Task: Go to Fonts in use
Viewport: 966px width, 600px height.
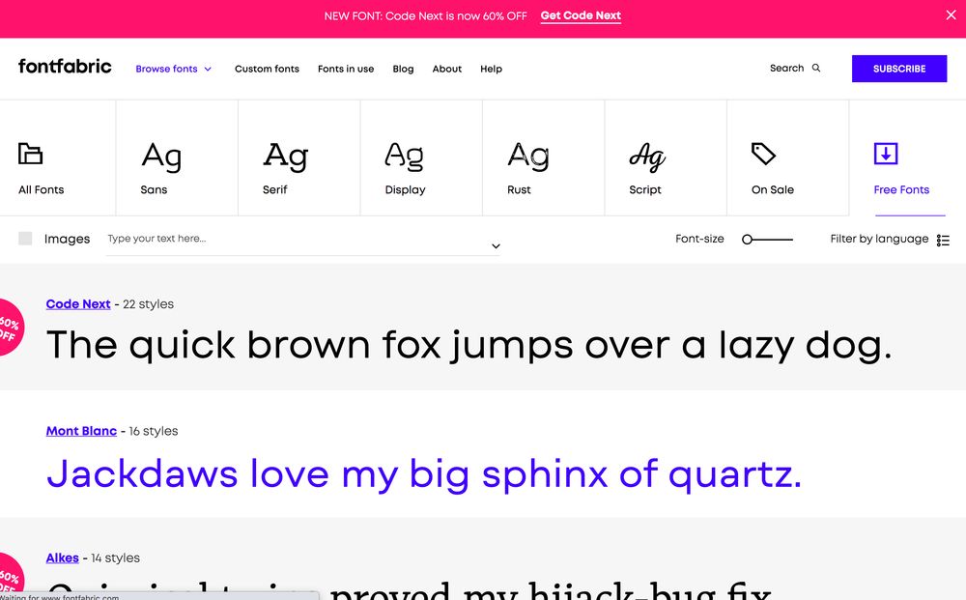Action: pyautogui.click(x=346, y=69)
